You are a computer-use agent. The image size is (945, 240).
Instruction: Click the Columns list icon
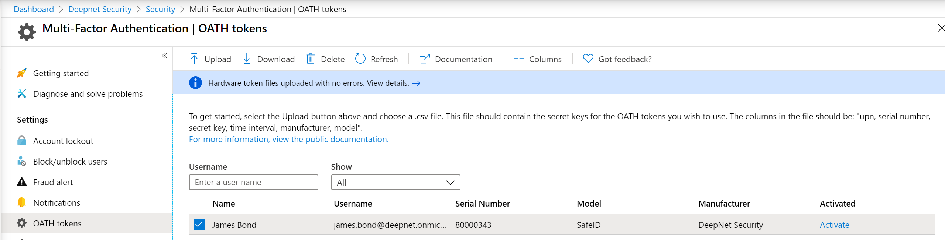point(518,59)
